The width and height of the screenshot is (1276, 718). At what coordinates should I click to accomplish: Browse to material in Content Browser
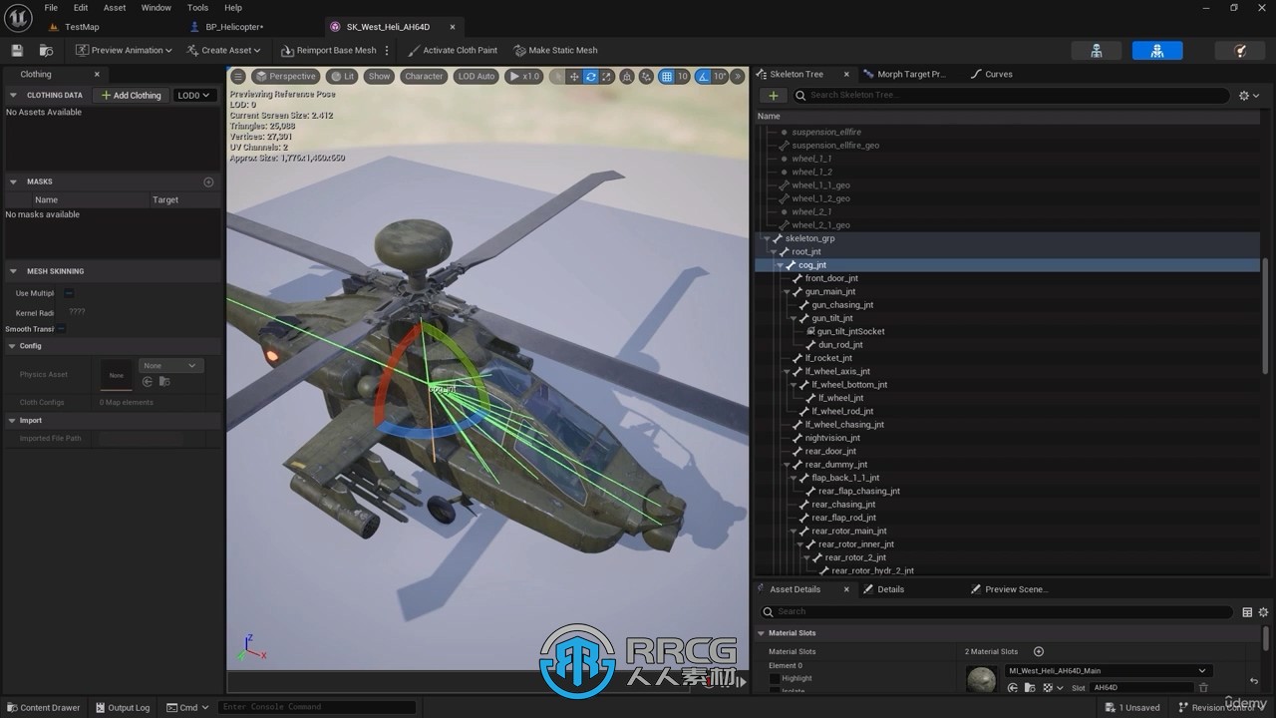pyautogui.click(x=1030, y=688)
